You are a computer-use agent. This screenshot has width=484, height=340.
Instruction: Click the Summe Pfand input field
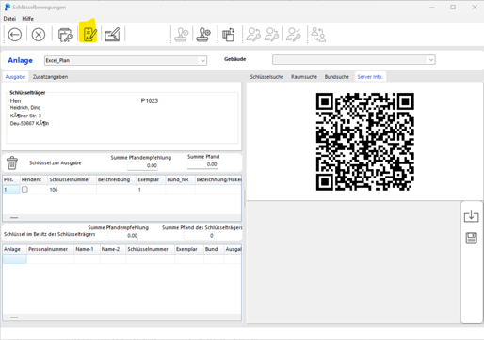[202, 164]
